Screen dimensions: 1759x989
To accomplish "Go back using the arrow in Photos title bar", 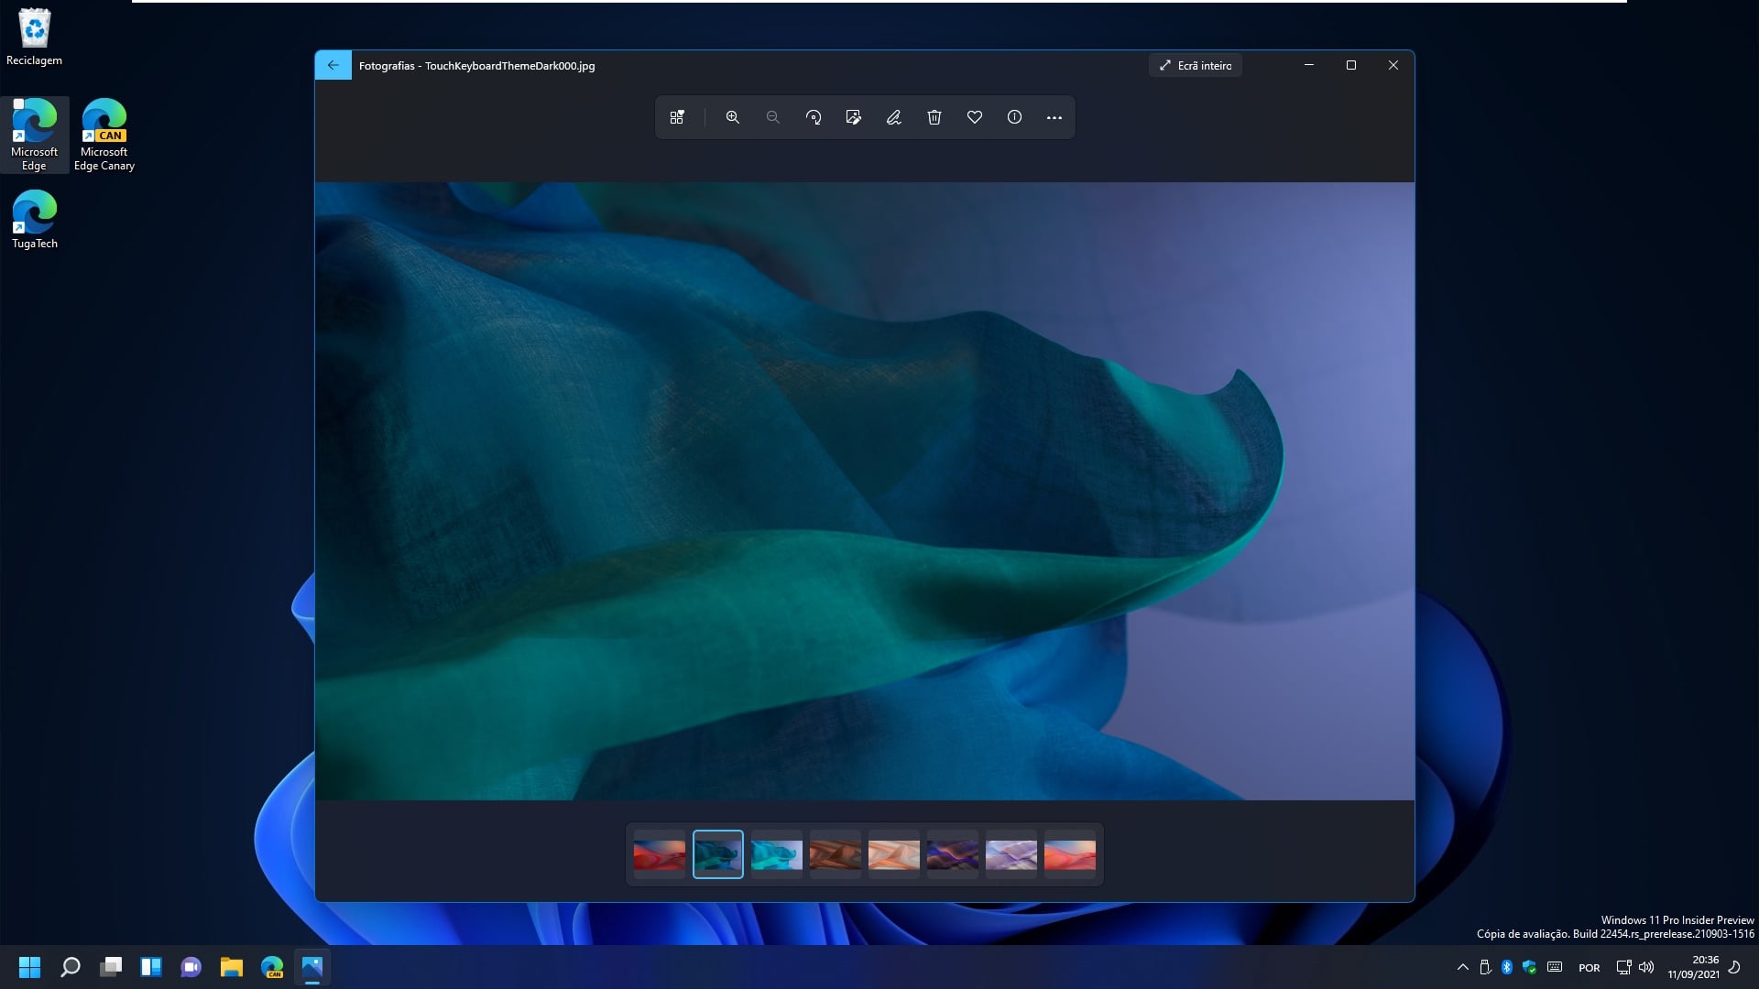I will [x=333, y=65].
